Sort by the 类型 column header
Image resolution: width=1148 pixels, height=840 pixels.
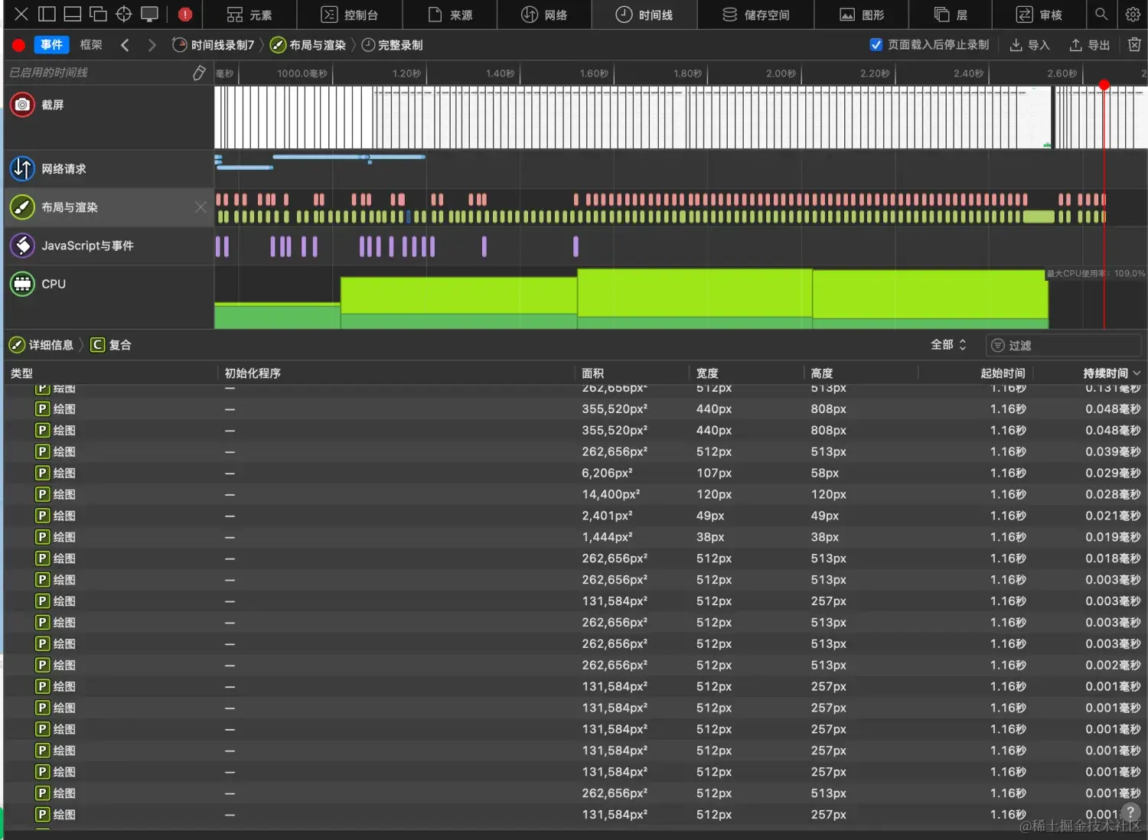111,373
